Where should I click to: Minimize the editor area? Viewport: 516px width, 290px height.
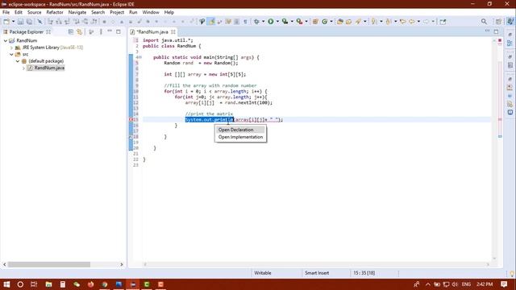[487, 31]
